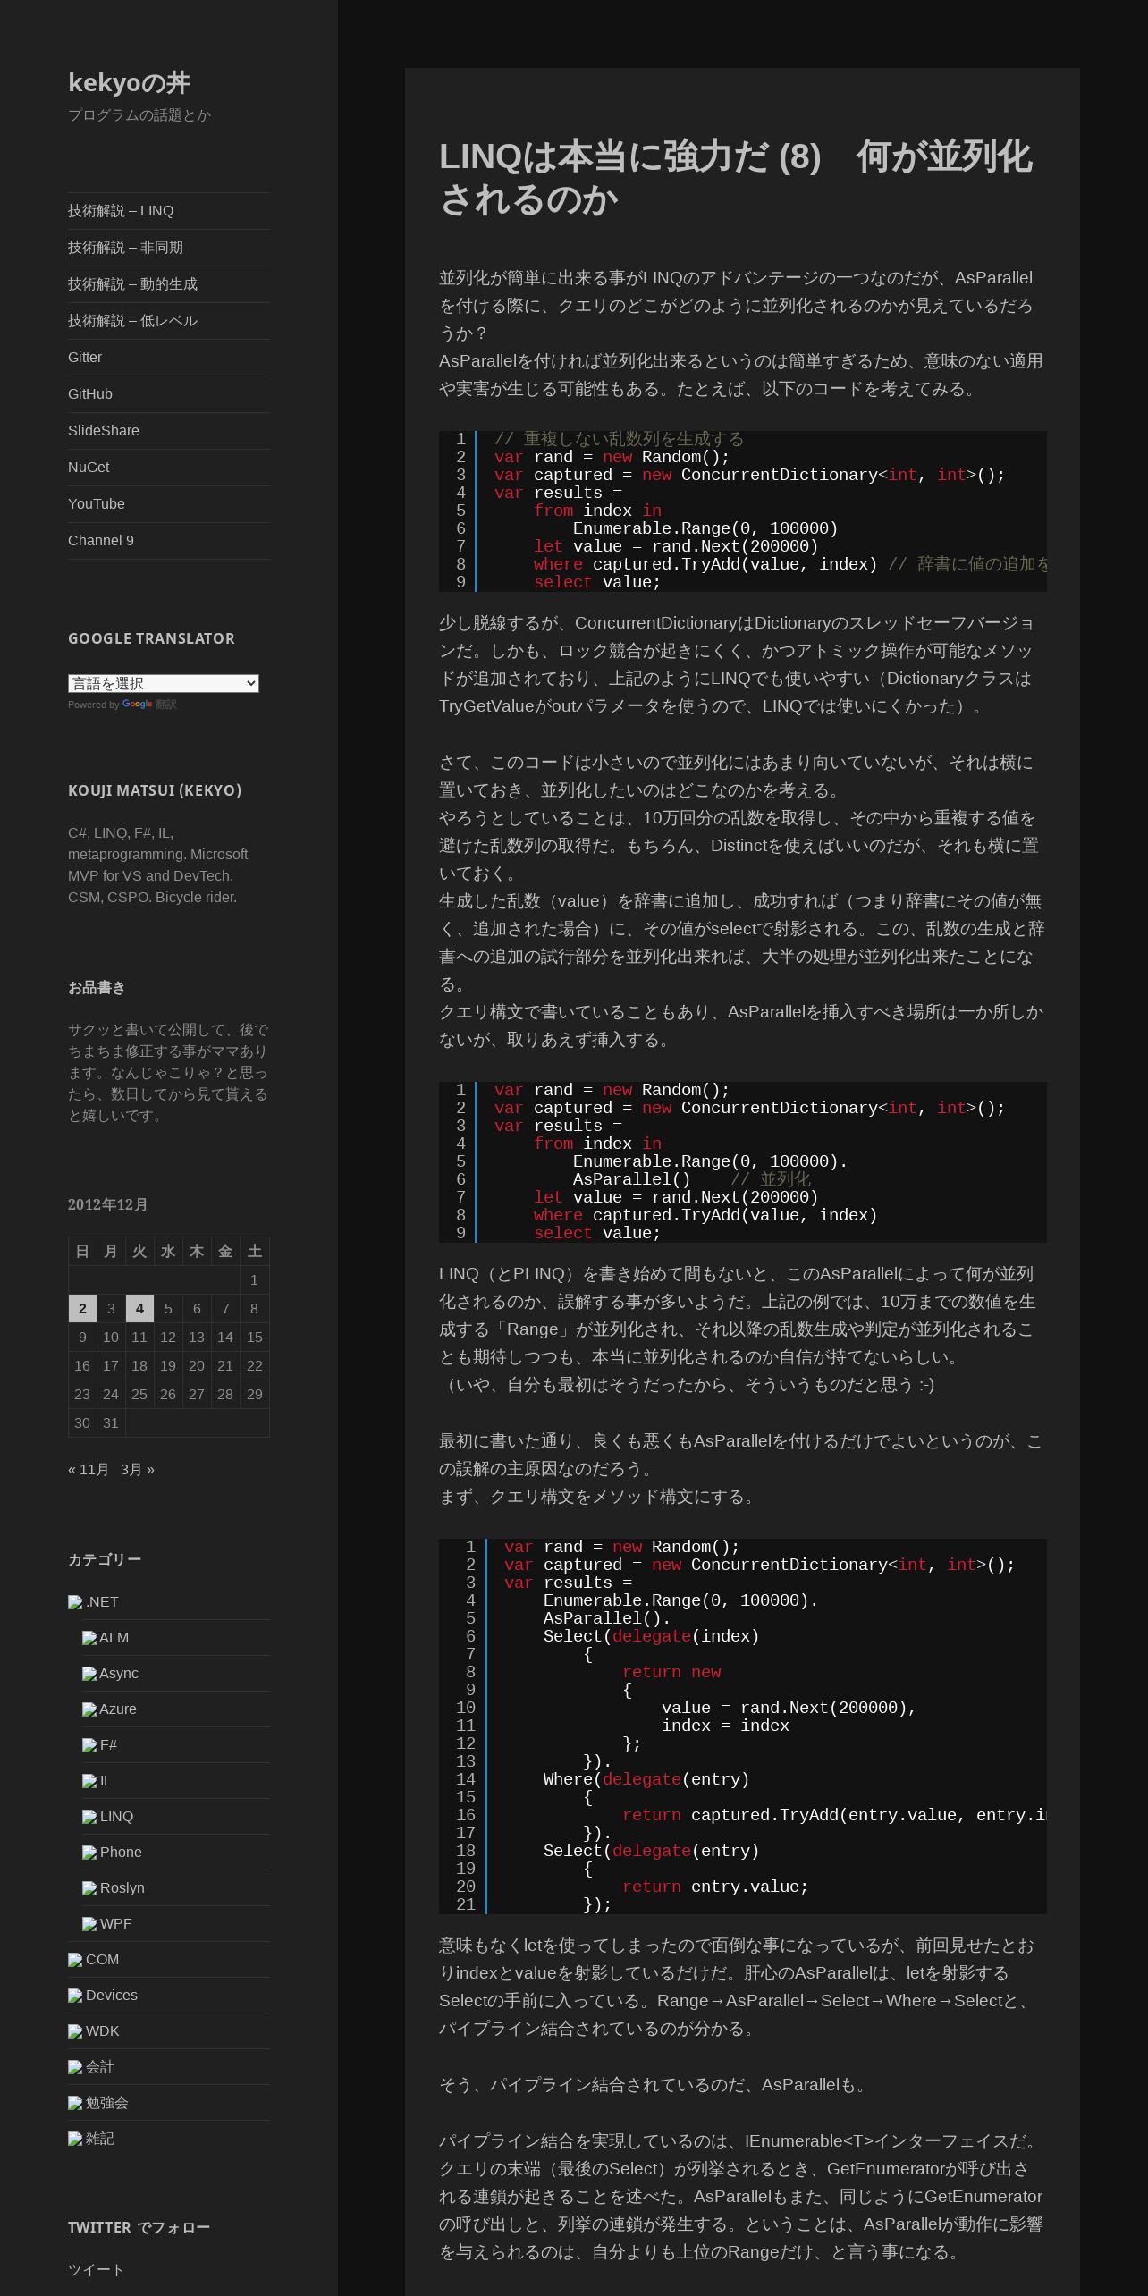Open the Azure category link

pos(118,1709)
